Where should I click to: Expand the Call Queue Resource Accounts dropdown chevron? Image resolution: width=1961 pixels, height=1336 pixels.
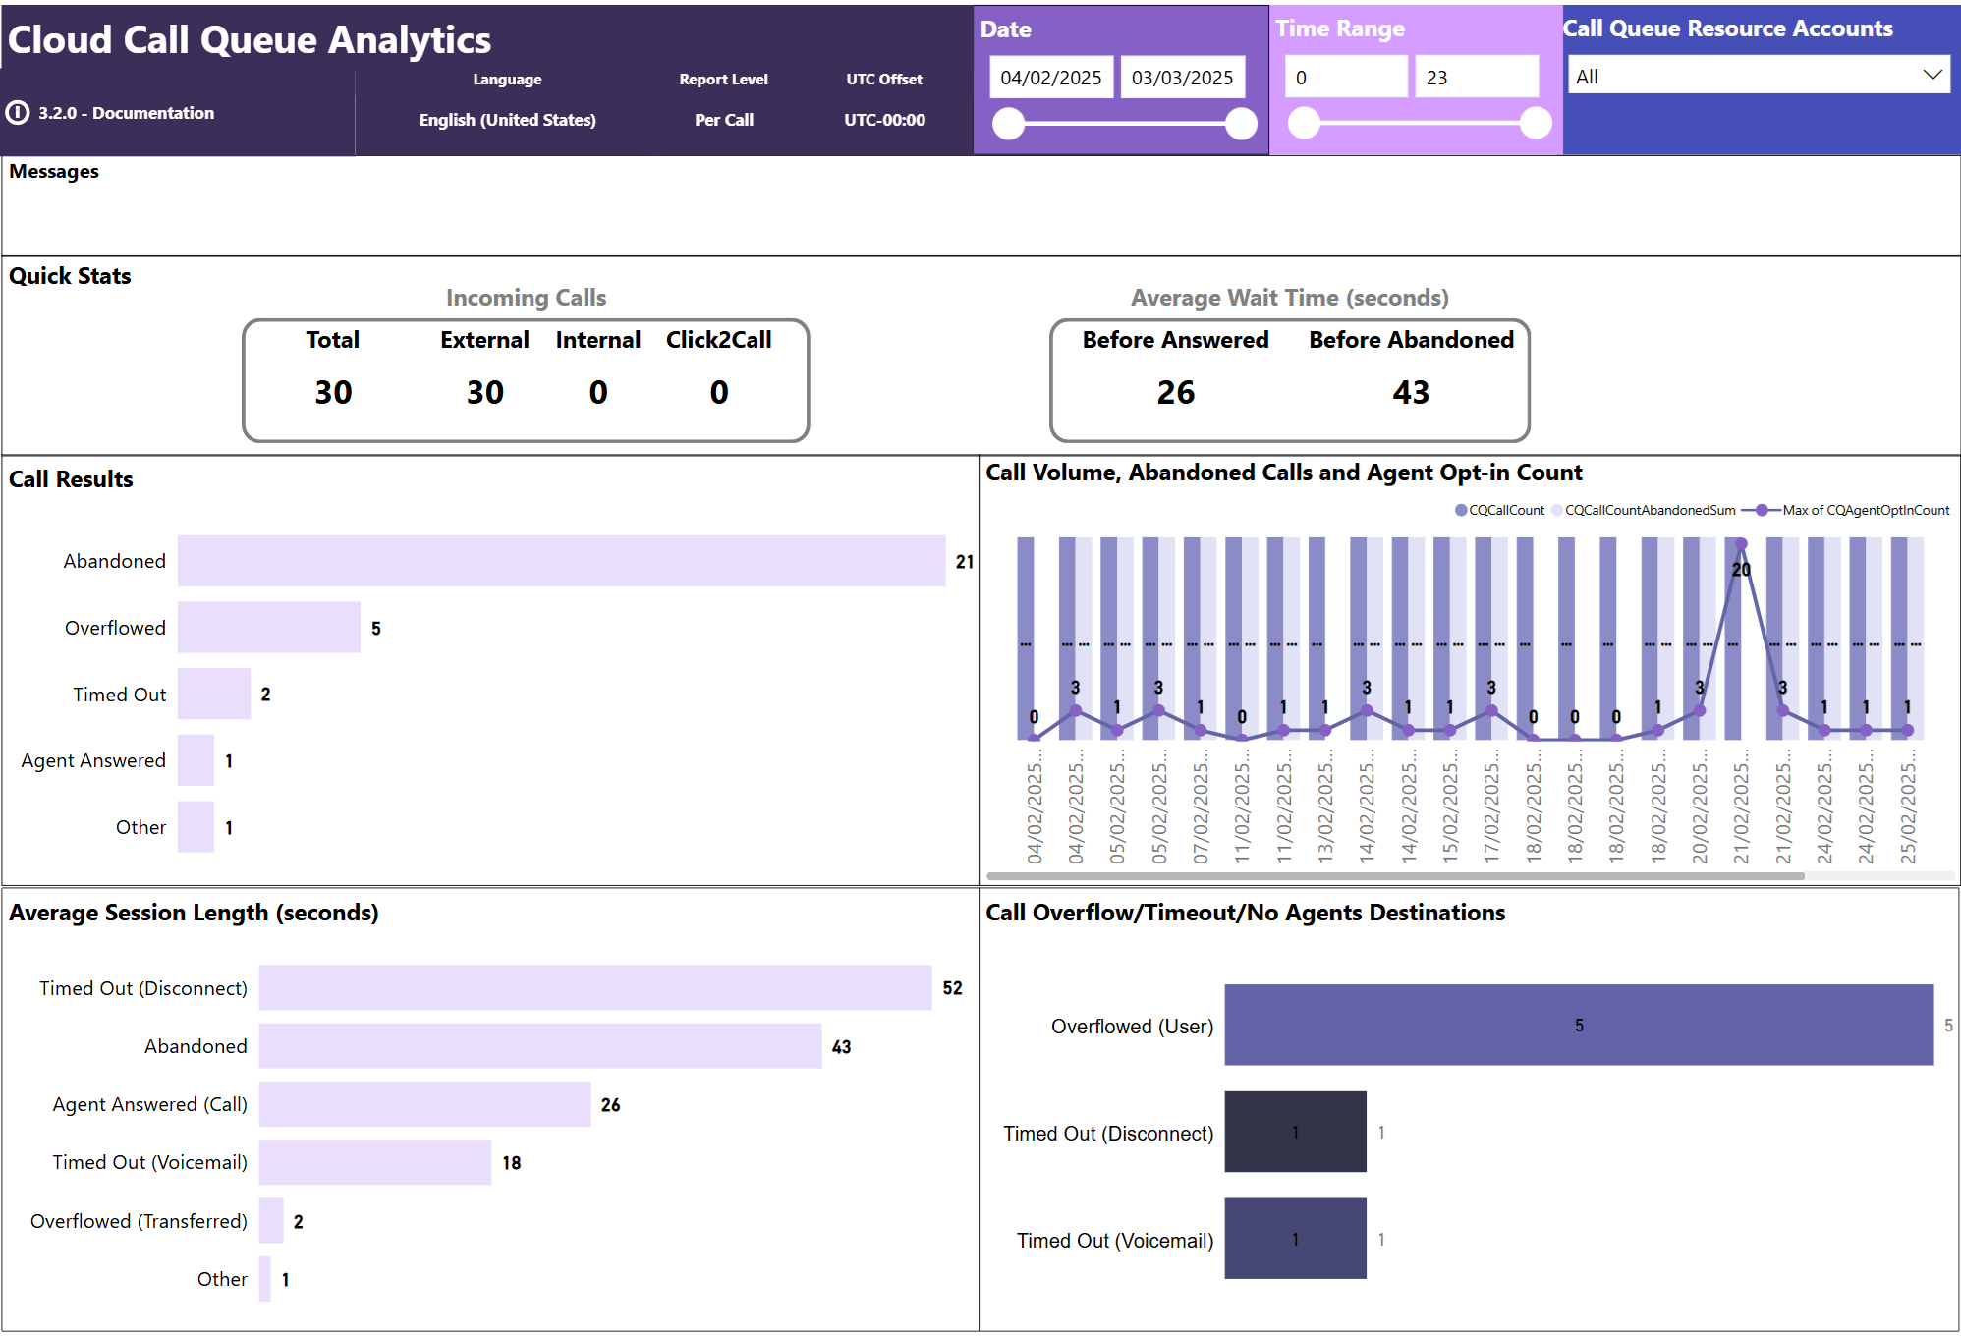pos(1932,76)
